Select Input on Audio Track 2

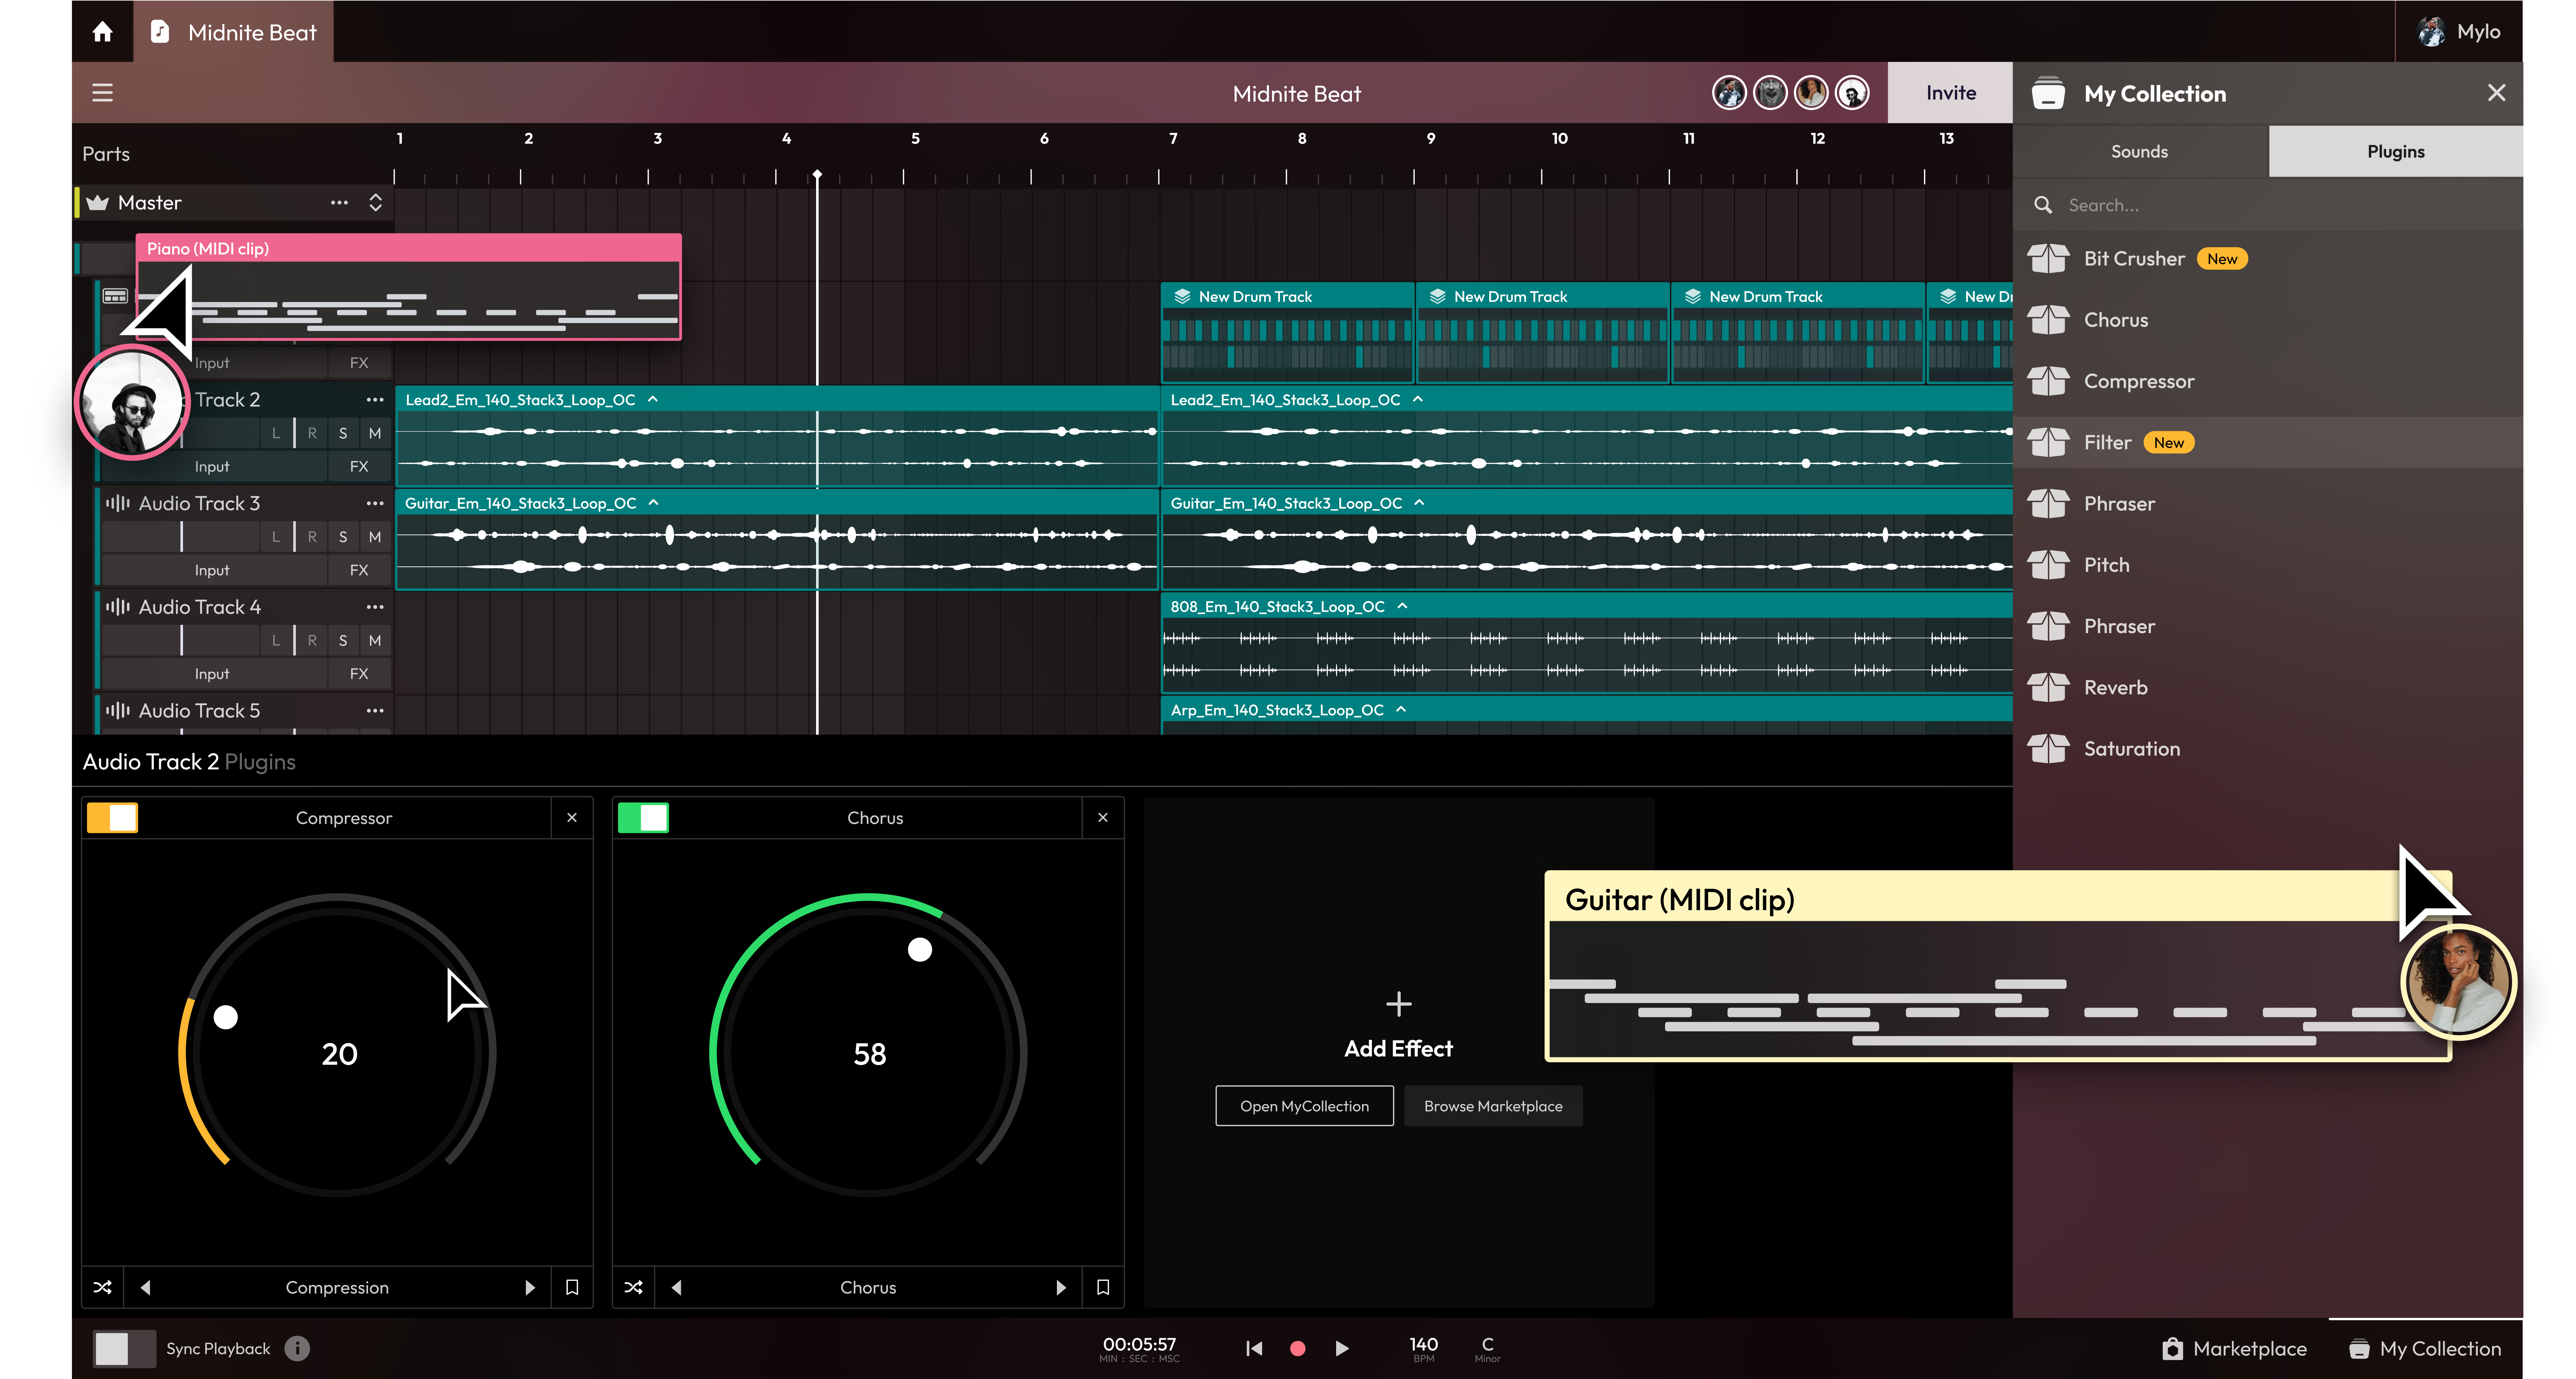click(x=212, y=467)
